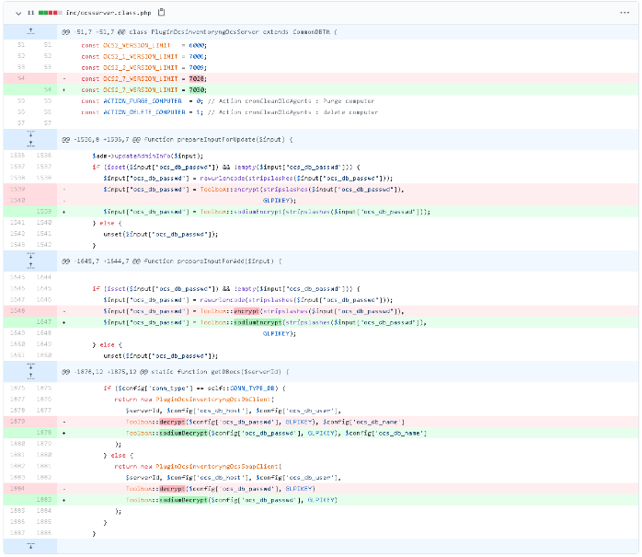Expand down arrow before prepareInputForAdd hunk
642x557 pixels.
coord(30,256)
